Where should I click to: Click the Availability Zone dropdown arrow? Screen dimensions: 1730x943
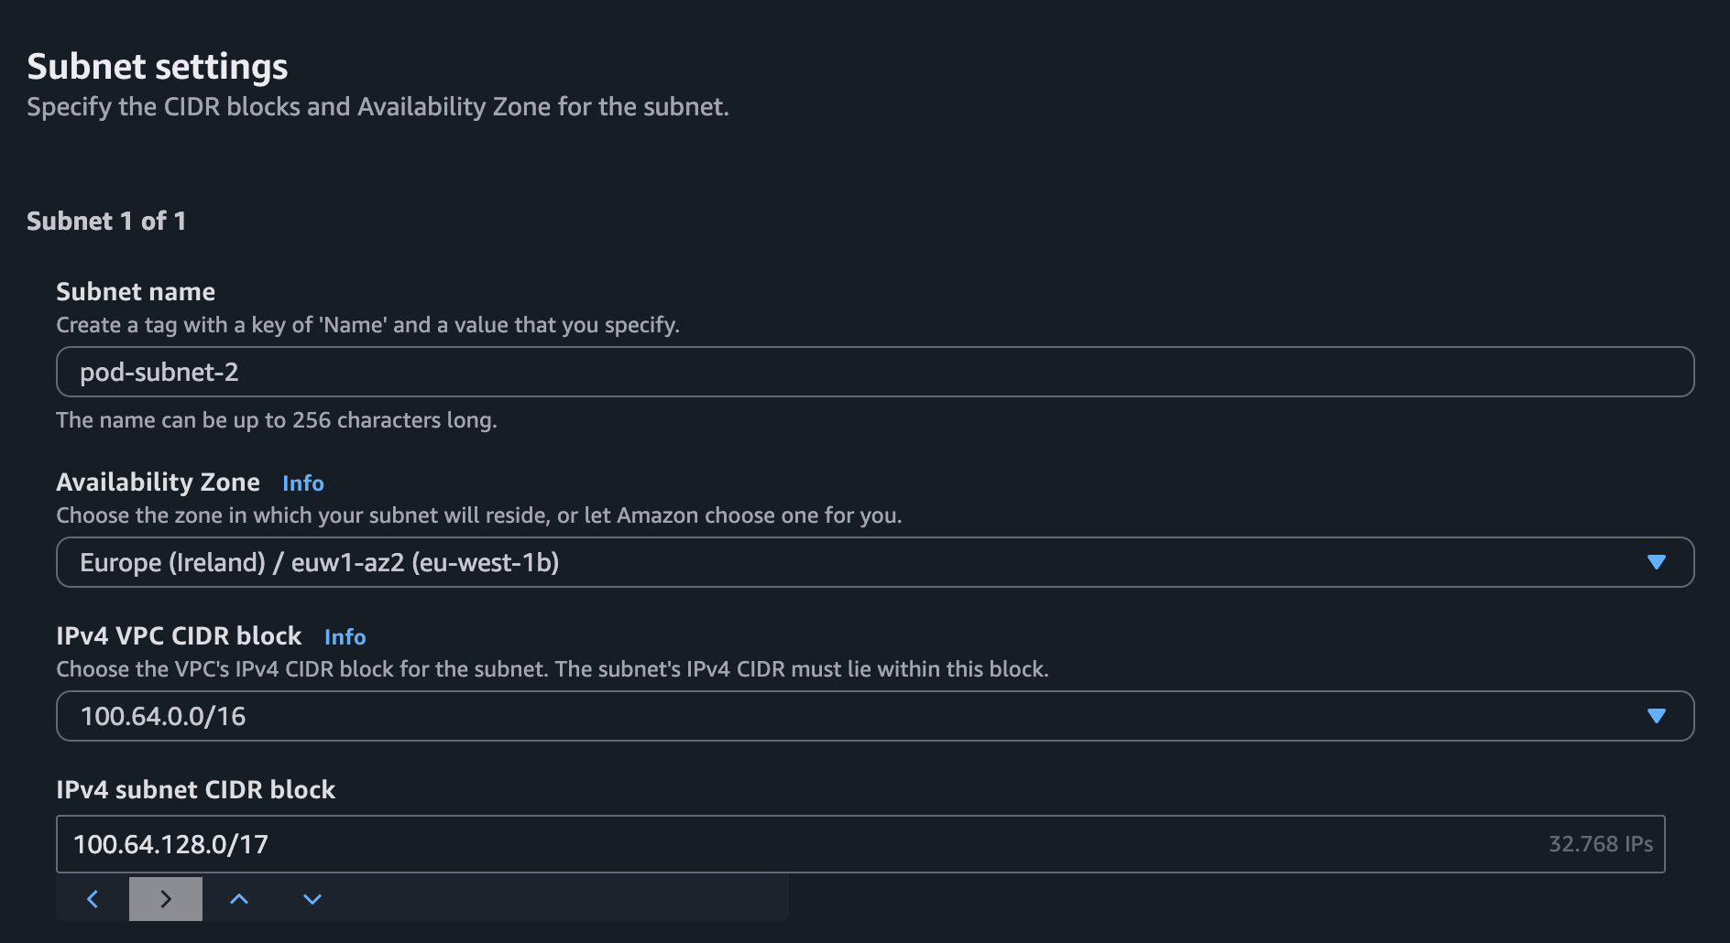[x=1656, y=562]
